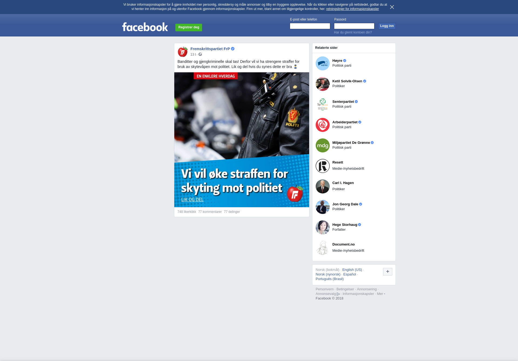This screenshot has width=518, height=361.
Task: Click Ketil Solvik-Olsen profile photo
Action: pos(323,84)
